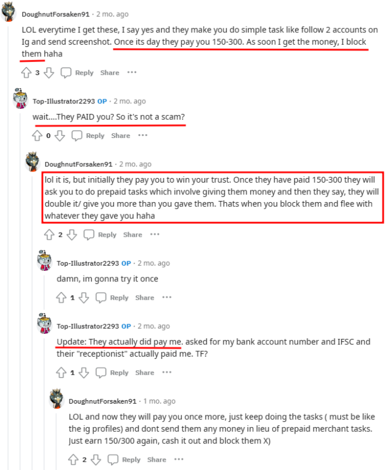
Task: Reply to the boxed "lol it is" comment
Action: pos(100,234)
